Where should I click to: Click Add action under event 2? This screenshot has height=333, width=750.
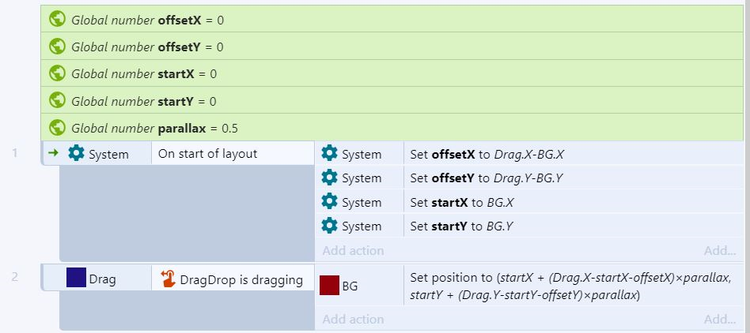click(x=353, y=319)
